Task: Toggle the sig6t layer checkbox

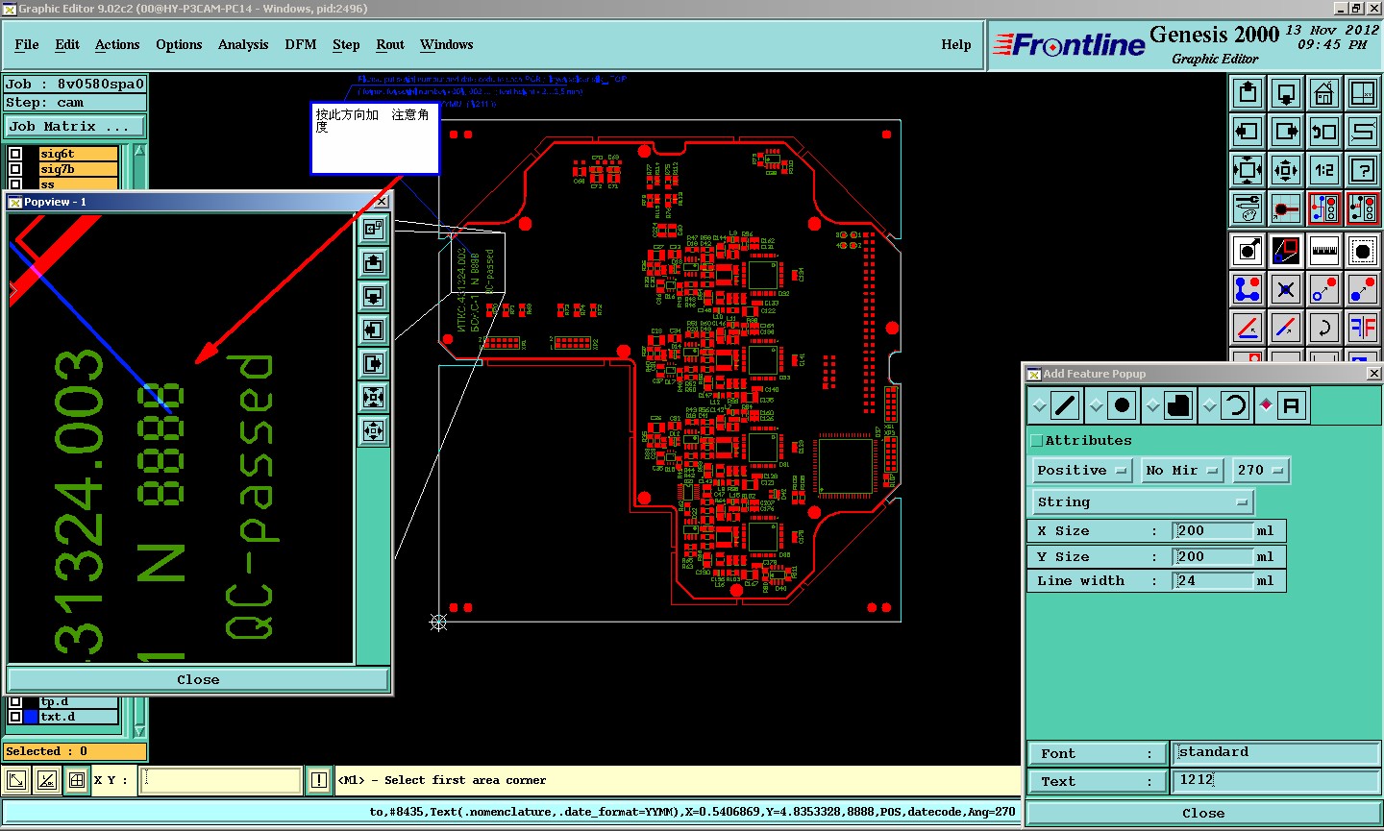Action: point(15,154)
